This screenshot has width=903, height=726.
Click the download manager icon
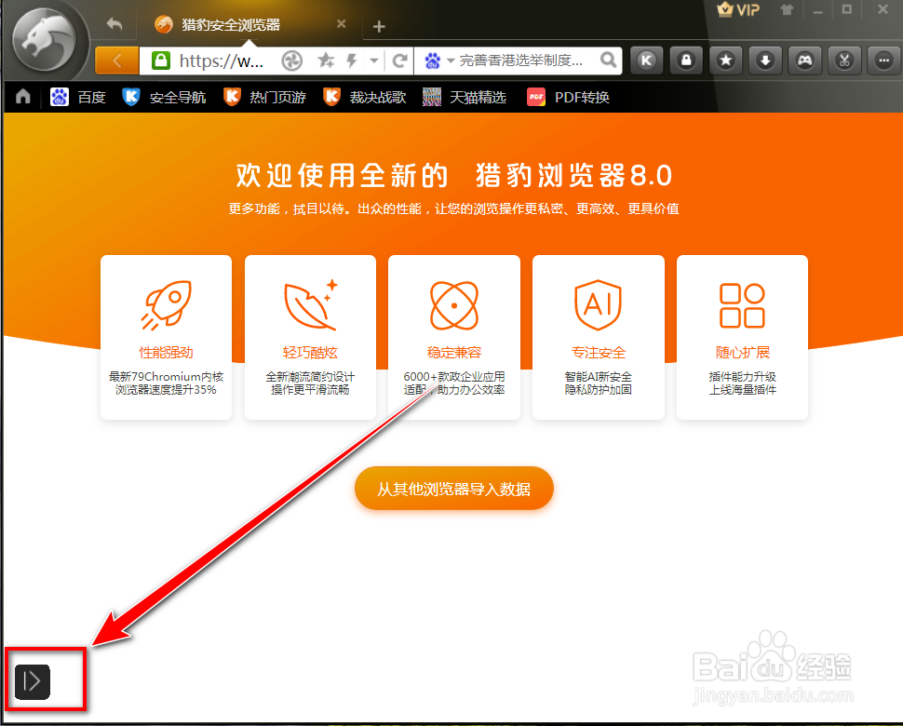tap(764, 60)
